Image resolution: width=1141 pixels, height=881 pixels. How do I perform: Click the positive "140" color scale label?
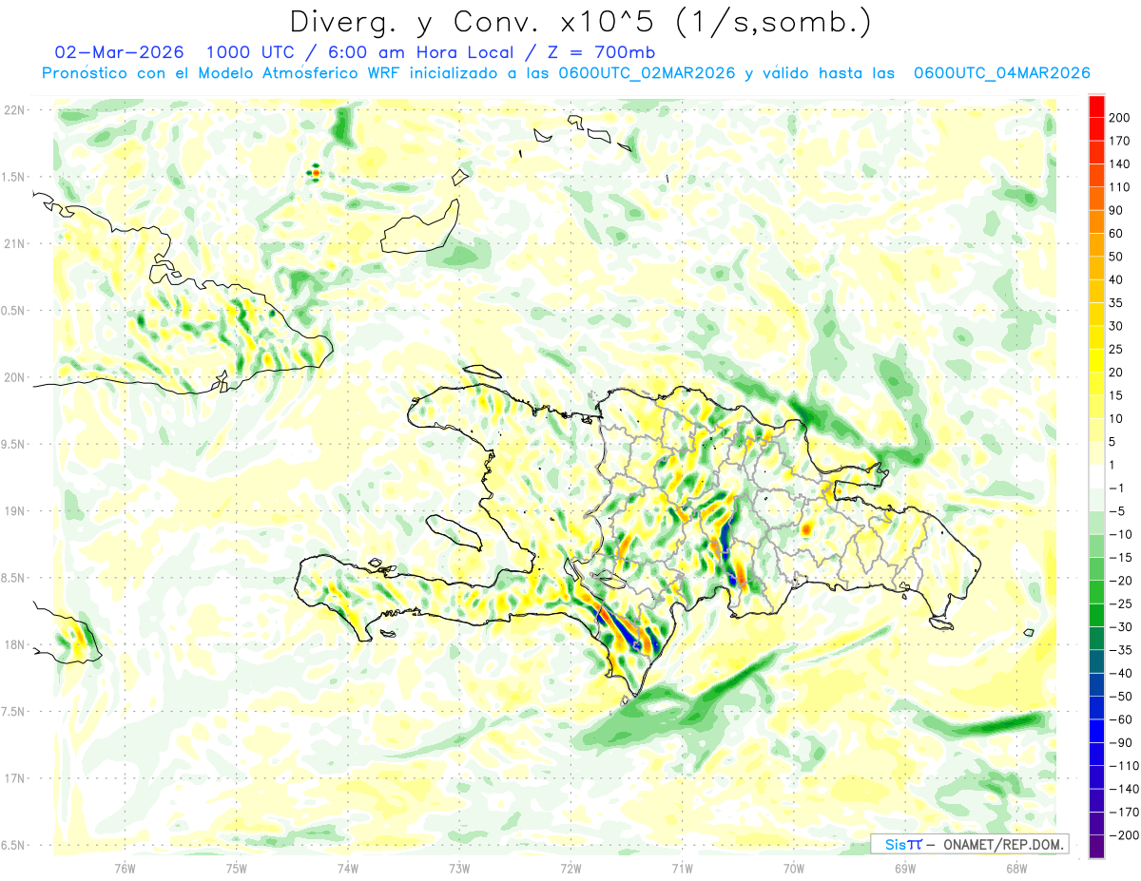[1120, 164]
